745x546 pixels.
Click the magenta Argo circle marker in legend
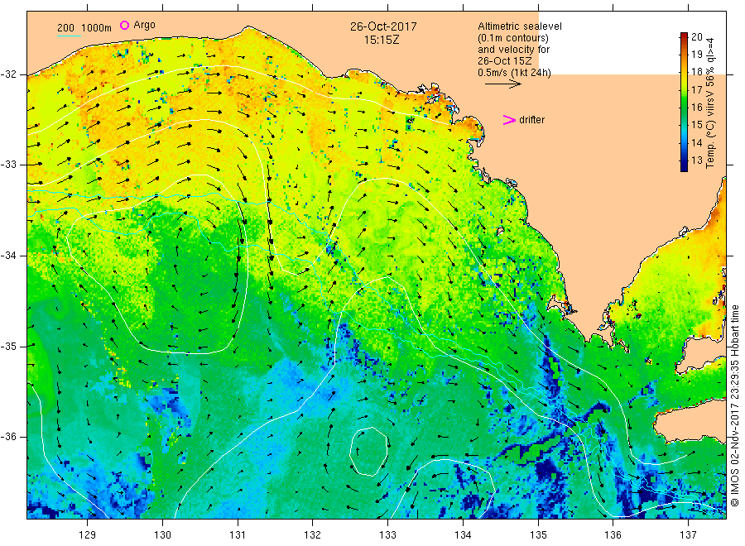[x=124, y=25]
